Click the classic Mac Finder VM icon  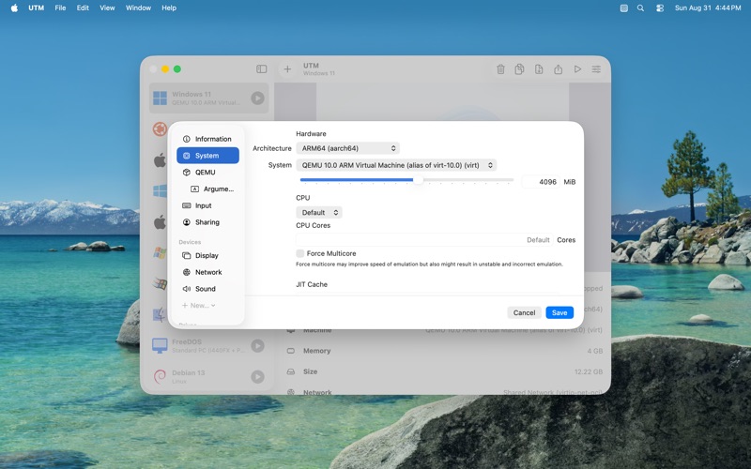[159, 314]
